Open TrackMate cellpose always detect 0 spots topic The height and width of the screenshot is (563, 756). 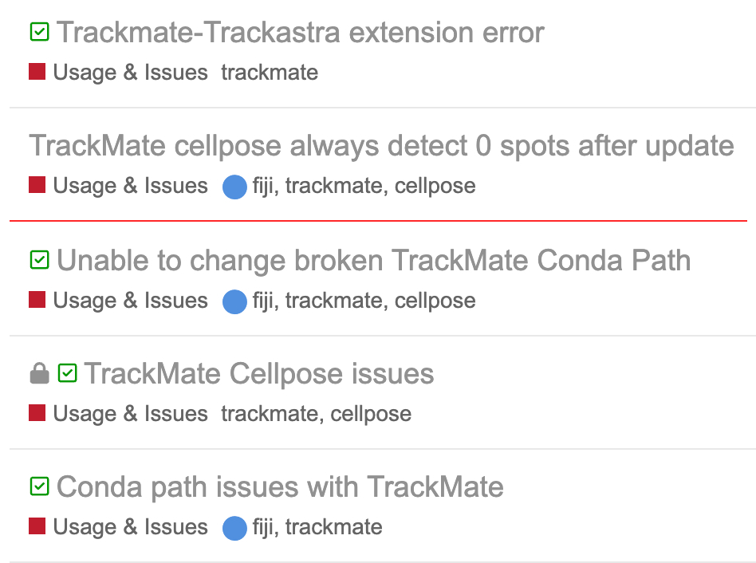point(381,146)
